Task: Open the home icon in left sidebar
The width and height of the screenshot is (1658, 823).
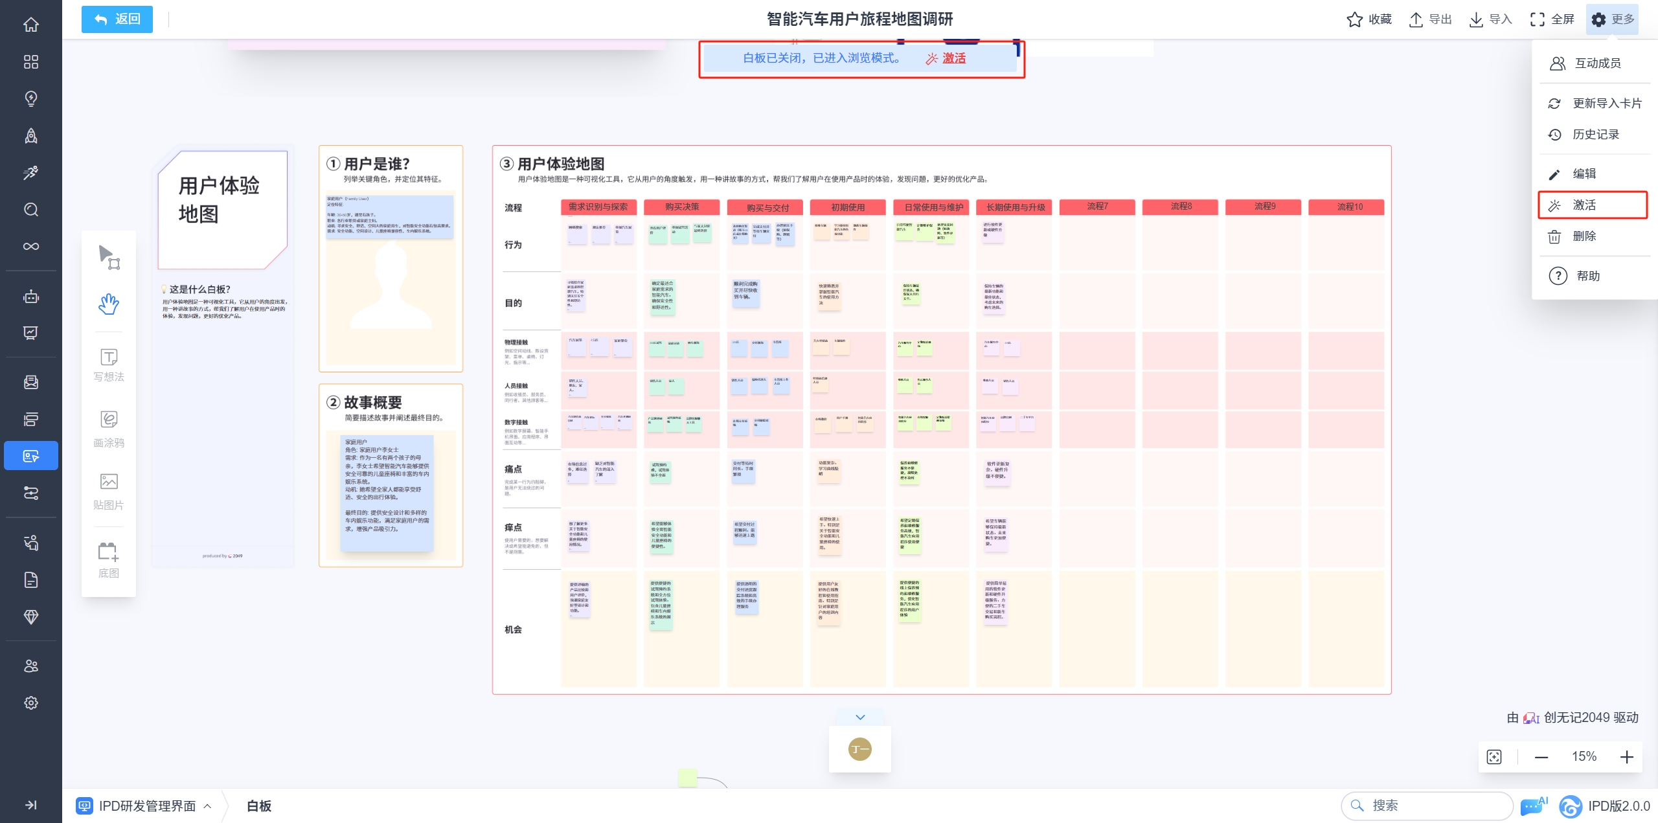Action: [30, 25]
